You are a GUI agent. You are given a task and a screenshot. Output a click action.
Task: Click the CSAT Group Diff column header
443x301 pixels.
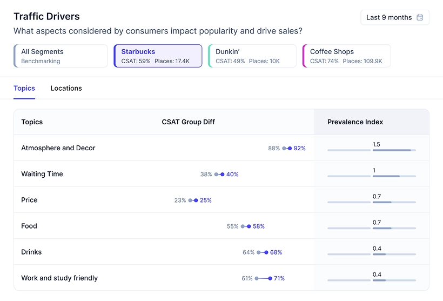tap(188, 122)
